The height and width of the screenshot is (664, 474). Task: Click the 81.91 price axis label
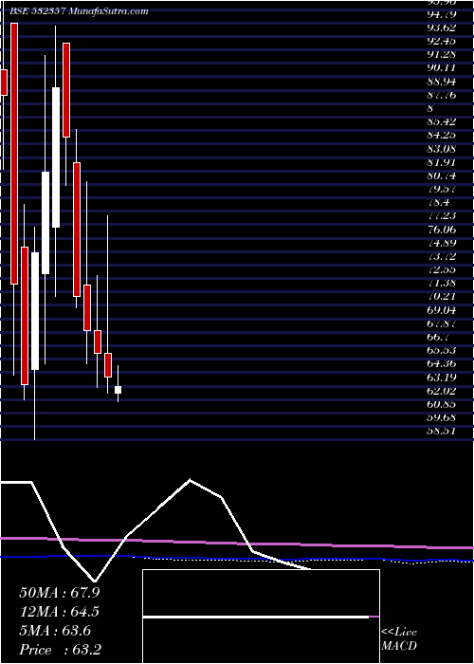(441, 162)
